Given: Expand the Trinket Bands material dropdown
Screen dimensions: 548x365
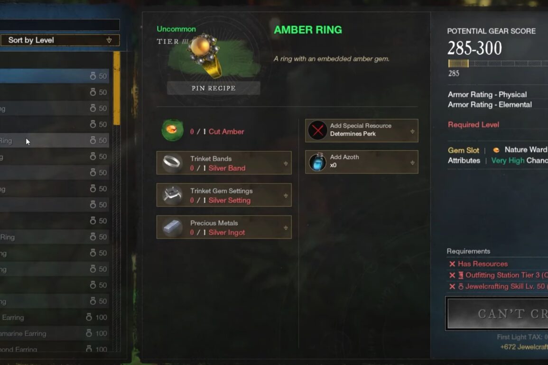Looking at the screenshot, I should click(286, 163).
